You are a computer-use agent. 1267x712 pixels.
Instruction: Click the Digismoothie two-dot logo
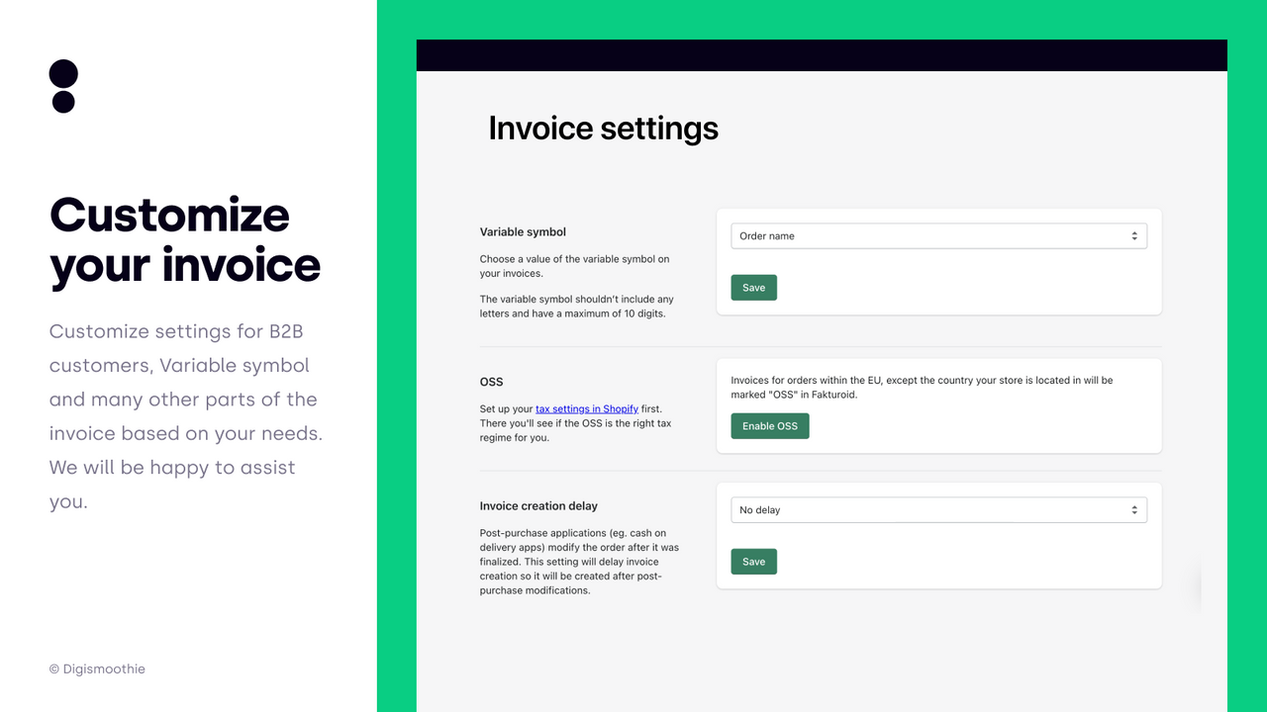click(x=63, y=86)
